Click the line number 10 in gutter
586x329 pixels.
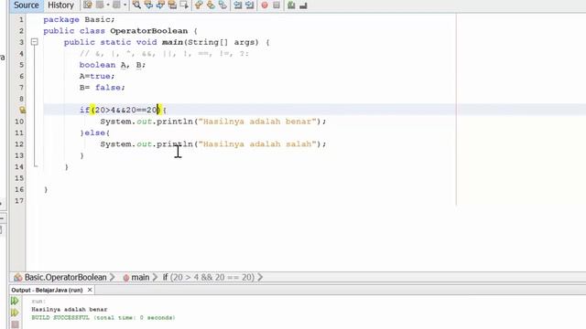coord(19,122)
